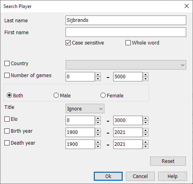This screenshot has height=184, width=193.
Task: Confirm the search with Ok button
Action: (108, 176)
